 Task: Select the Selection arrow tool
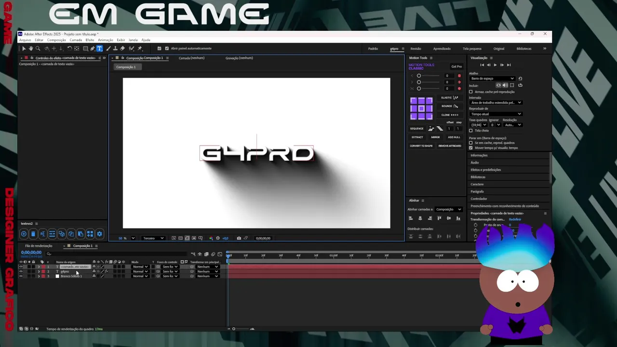(24, 48)
